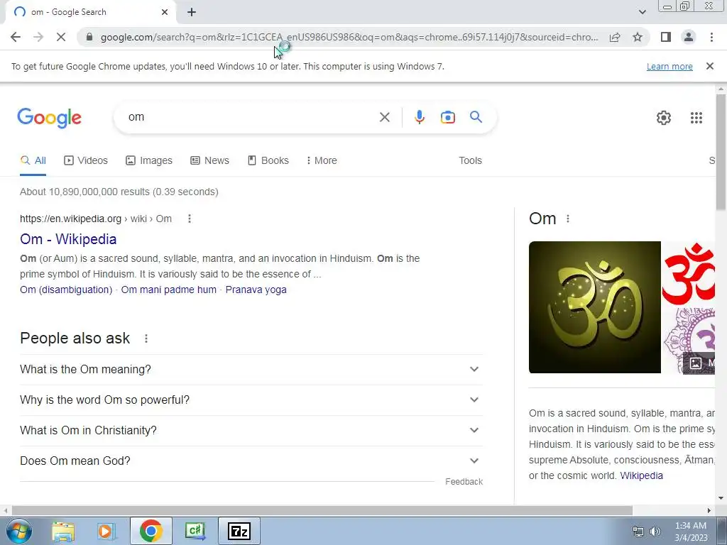727x545 pixels.
Task: Click the network icon in system tray
Action: pos(638,532)
